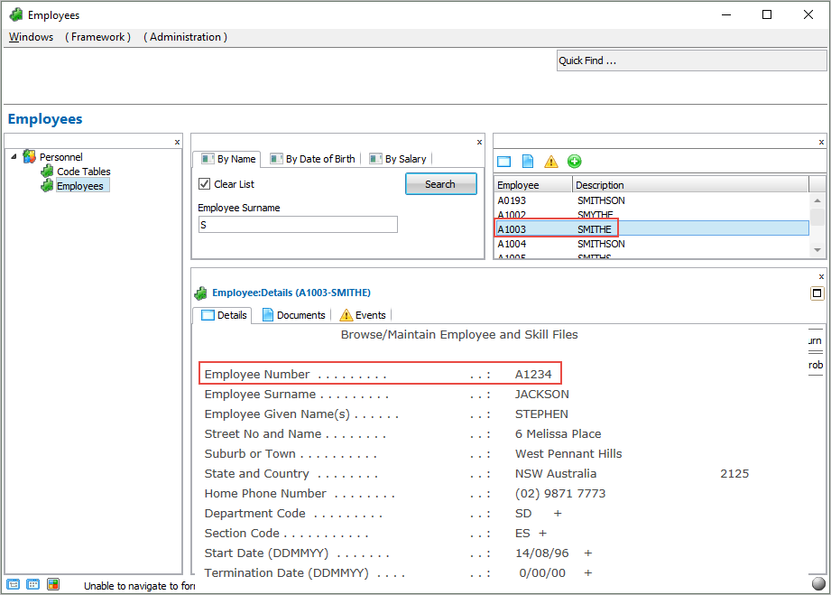Close the search filter panel
The image size is (831, 595).
tap(479, 142)
